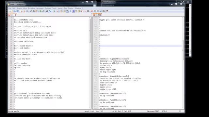Screen dimensions: 209x117
Task: Click the Copy toolbar icon
Action: [33, 11]
